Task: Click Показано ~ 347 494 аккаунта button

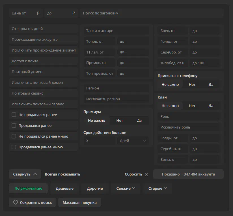Action: pos(188,174)
